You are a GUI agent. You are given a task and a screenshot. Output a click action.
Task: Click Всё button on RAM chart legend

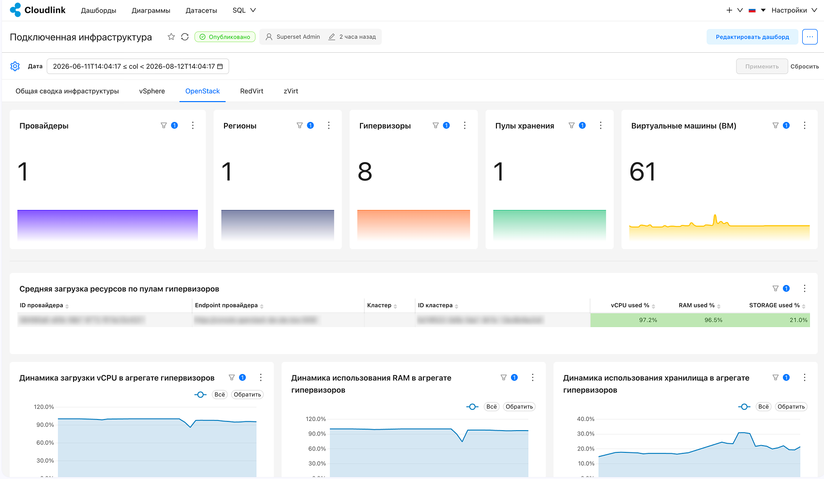(x=492, y=407)
